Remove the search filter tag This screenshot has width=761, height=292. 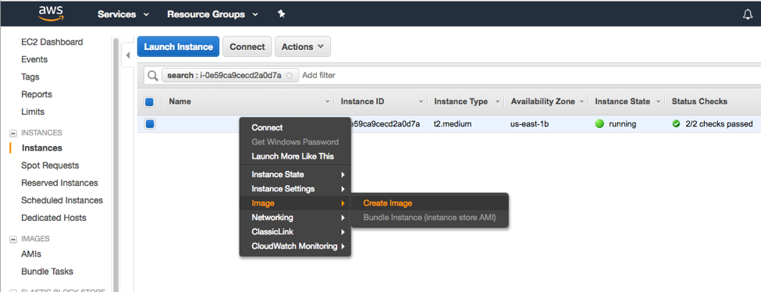290,75
